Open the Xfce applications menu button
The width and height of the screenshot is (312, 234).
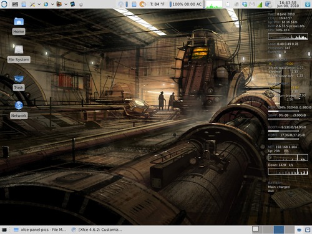(x=4, y=4)
